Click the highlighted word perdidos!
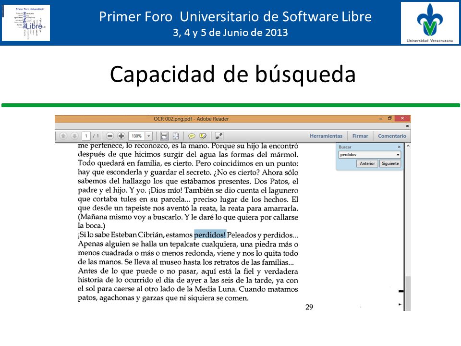 (x=210, y=235)
